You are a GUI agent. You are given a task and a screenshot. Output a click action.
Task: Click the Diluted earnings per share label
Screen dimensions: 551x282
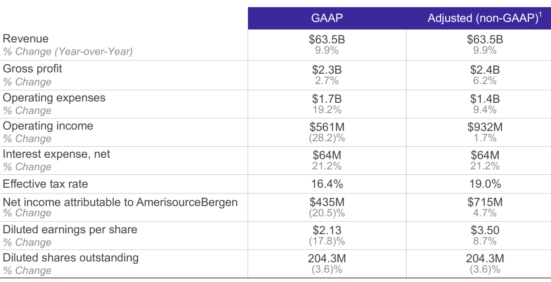(x=70, y=230)
